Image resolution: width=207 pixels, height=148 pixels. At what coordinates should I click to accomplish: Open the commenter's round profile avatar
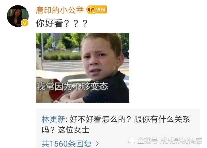pyautogui.click(x=18, y=16)
